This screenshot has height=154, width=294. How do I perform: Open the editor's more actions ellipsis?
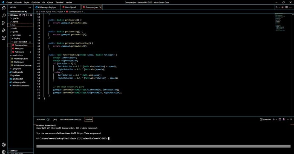(x=291, y=7)
